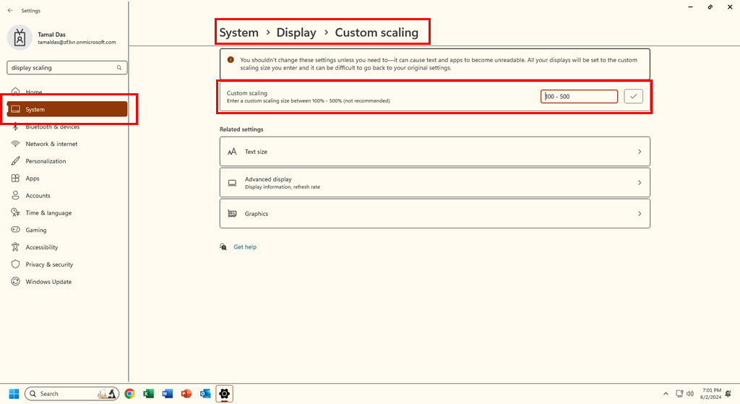This screenshot has width=740, height=404.
Task: Click the monitor icon on Advanced display row
Action: pos(232,183)
